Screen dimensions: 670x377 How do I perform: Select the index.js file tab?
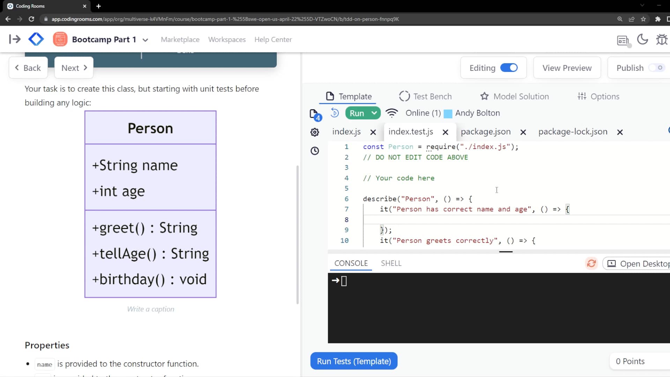coord(346,132)
